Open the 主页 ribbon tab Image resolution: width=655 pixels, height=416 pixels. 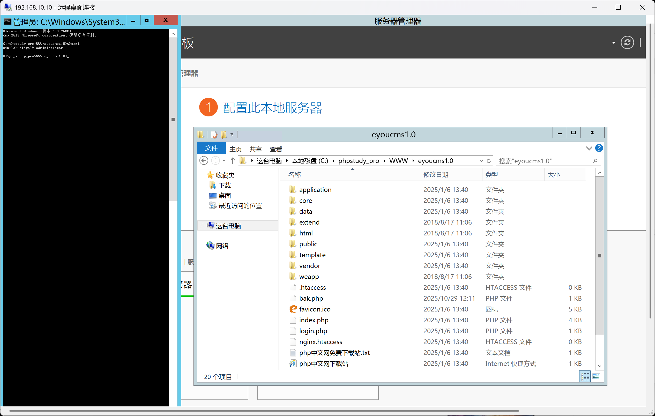point(236,149)
